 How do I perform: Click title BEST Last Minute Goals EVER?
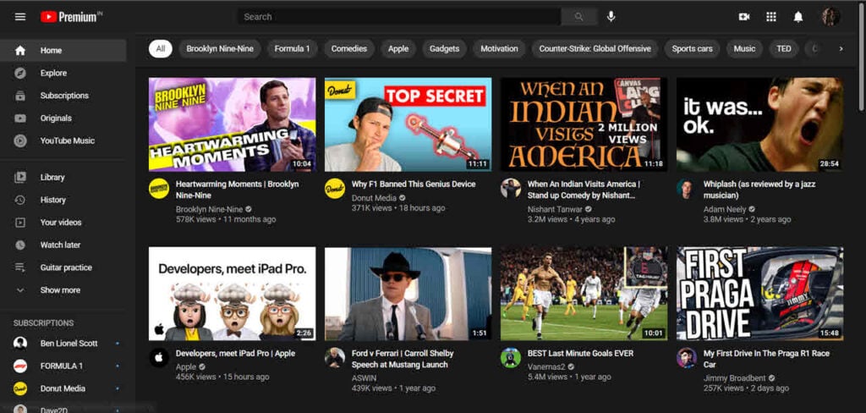pos(580,353)
